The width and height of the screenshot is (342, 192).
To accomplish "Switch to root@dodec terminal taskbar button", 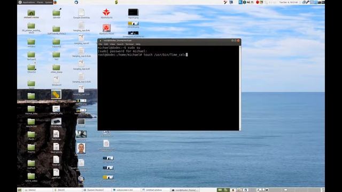I will (184, 190).
